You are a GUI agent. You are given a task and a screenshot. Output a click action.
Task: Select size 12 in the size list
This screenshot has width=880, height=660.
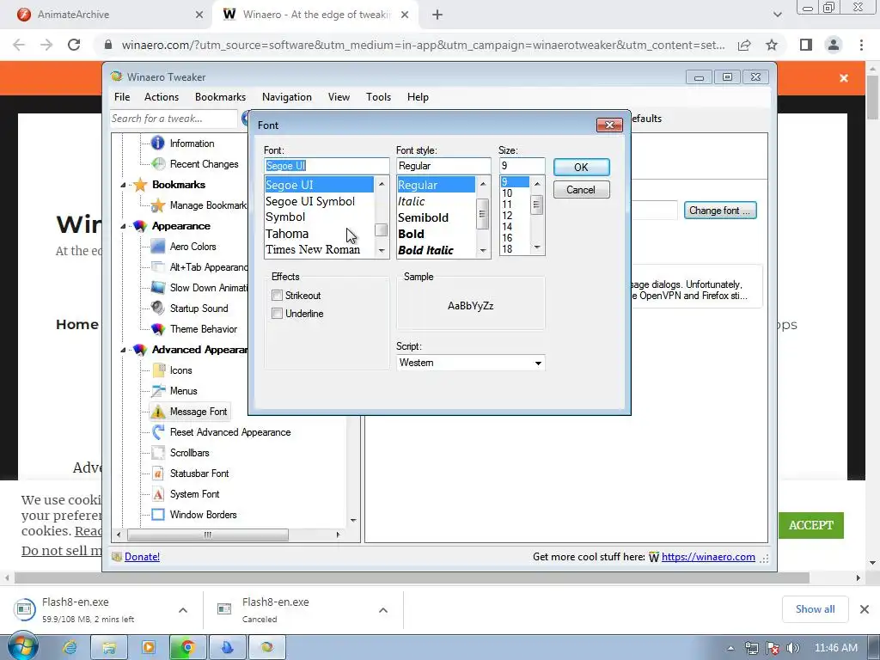(507, 216)
